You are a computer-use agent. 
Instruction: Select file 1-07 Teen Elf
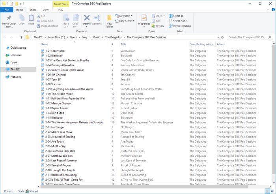(53, 79)
